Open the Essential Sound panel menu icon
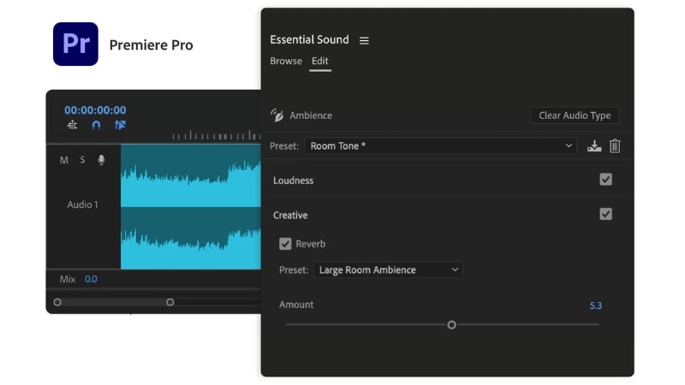The width and height of the screenshot is (685, 385). click(364, 40)
